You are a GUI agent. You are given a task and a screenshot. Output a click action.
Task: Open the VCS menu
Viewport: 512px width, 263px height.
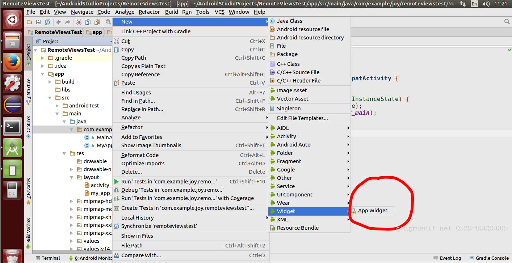[x=219, y=12]
